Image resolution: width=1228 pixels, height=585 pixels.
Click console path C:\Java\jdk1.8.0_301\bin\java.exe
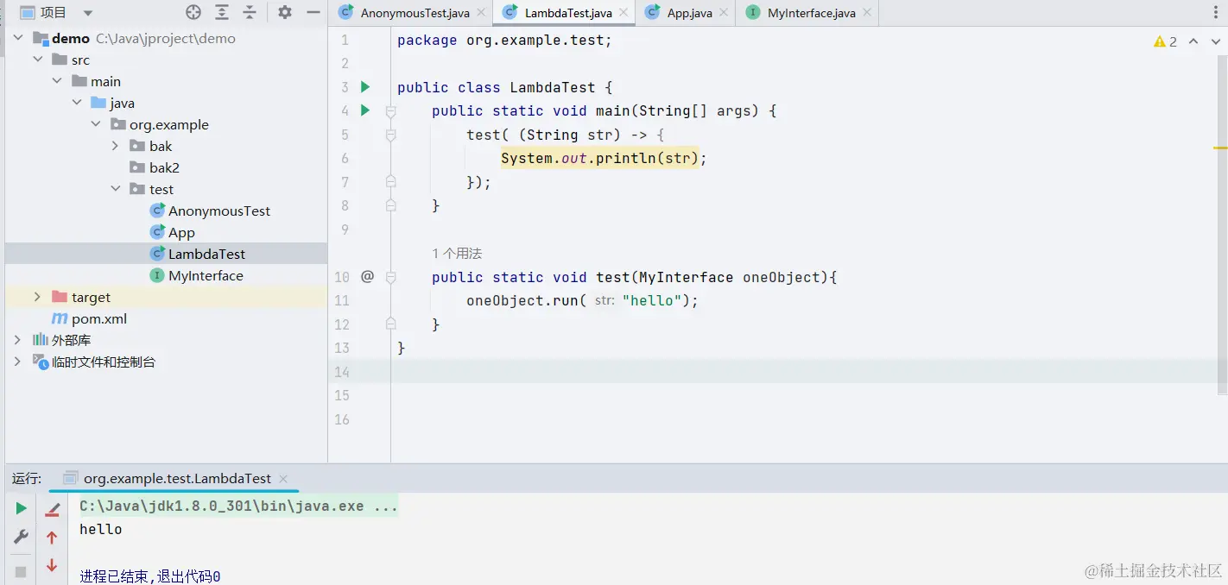pos(221,506)
